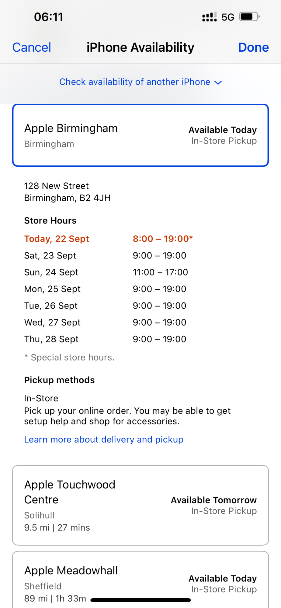
Task: Tap the Store Hours heading
Action: coord(50,221)
